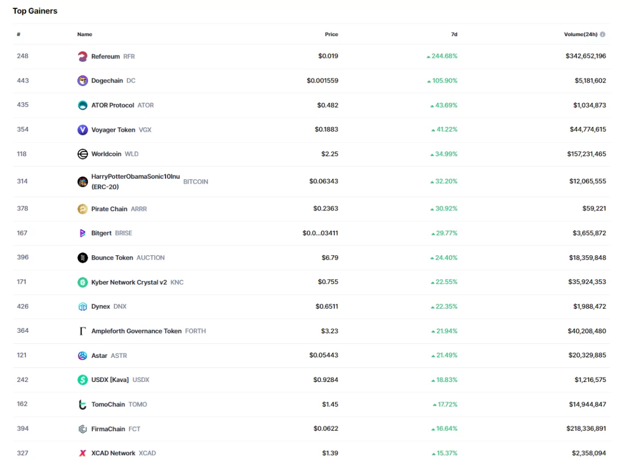Image resolution: width=640 pixels, height=459 pixels.
Task: Open the Astar ASTR coin page
Action: [x=99, y=356]
